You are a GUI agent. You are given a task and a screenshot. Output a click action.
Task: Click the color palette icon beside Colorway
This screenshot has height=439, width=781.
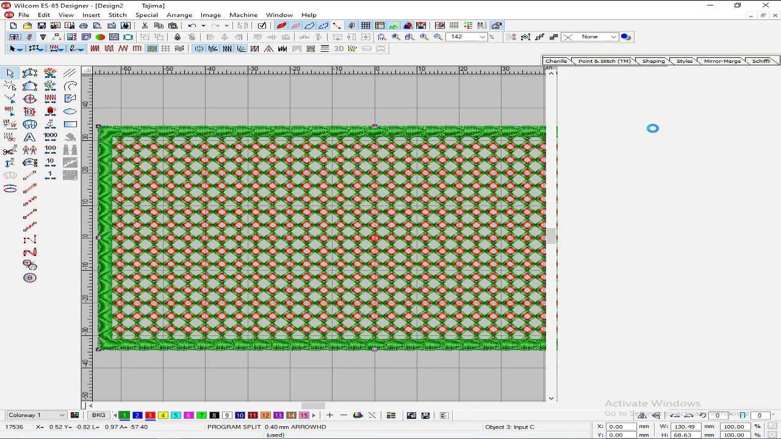pos(74,415)
